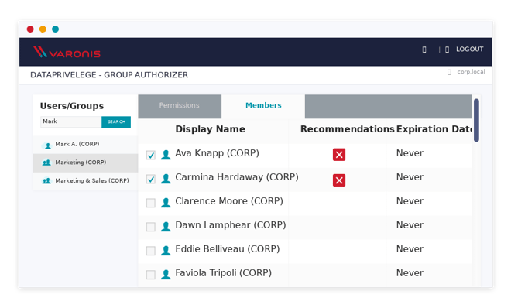
Task: Click the Varonis logo in the header
Action: pyautogui.click(x=67, y=52)
